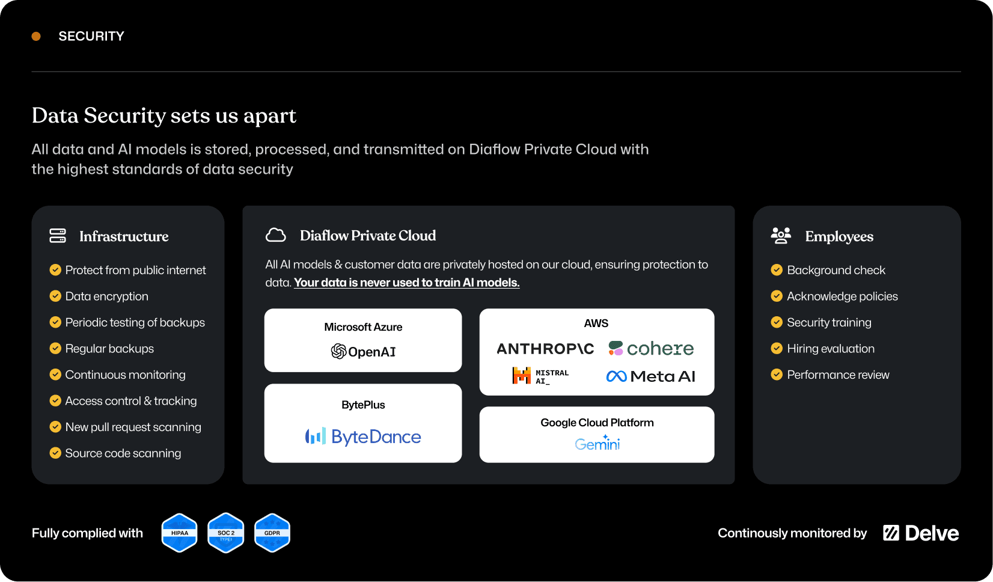The height and width of the screenshot is (582, 993).
Task: Click the checkmark beside Background check
Action: pos(777,270)
